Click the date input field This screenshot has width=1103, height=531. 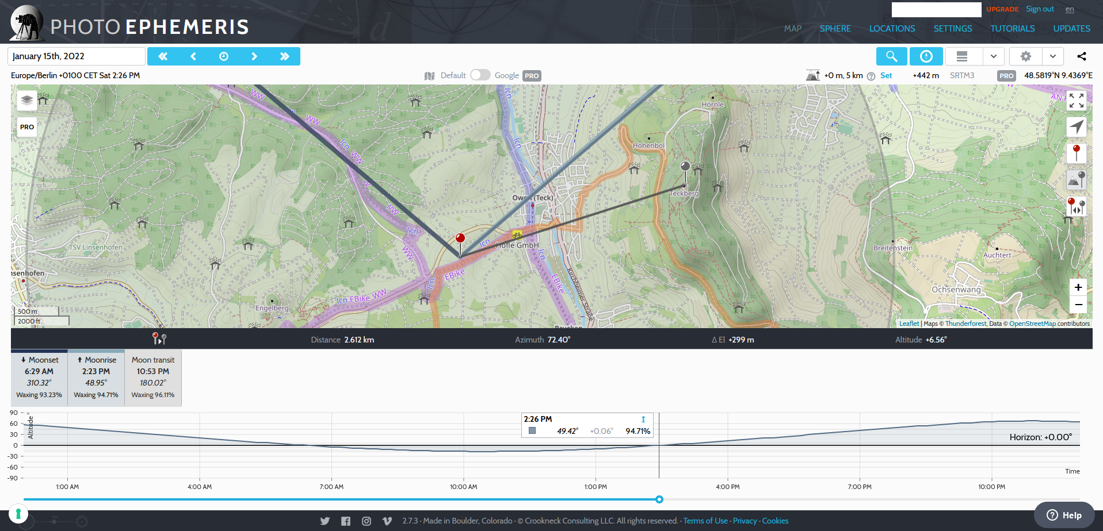[x=77, y=56]
